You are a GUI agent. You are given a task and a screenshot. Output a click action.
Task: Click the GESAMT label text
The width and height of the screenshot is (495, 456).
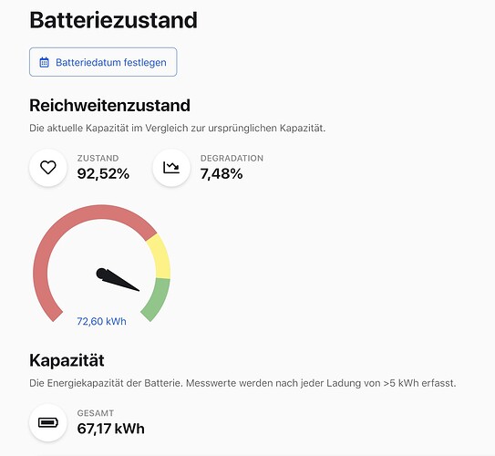coord(96,413)
